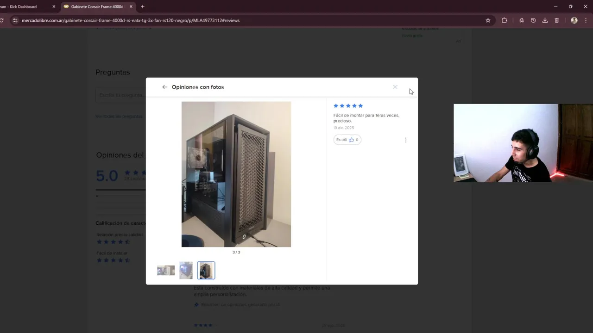Click the 'Fácil de instalar' rating label
The height and width of the screenshot is (333, 593).
pyautogui.click(x=112, y=253)
